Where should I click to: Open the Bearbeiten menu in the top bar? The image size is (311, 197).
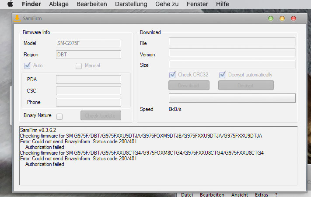click(91, 4)
